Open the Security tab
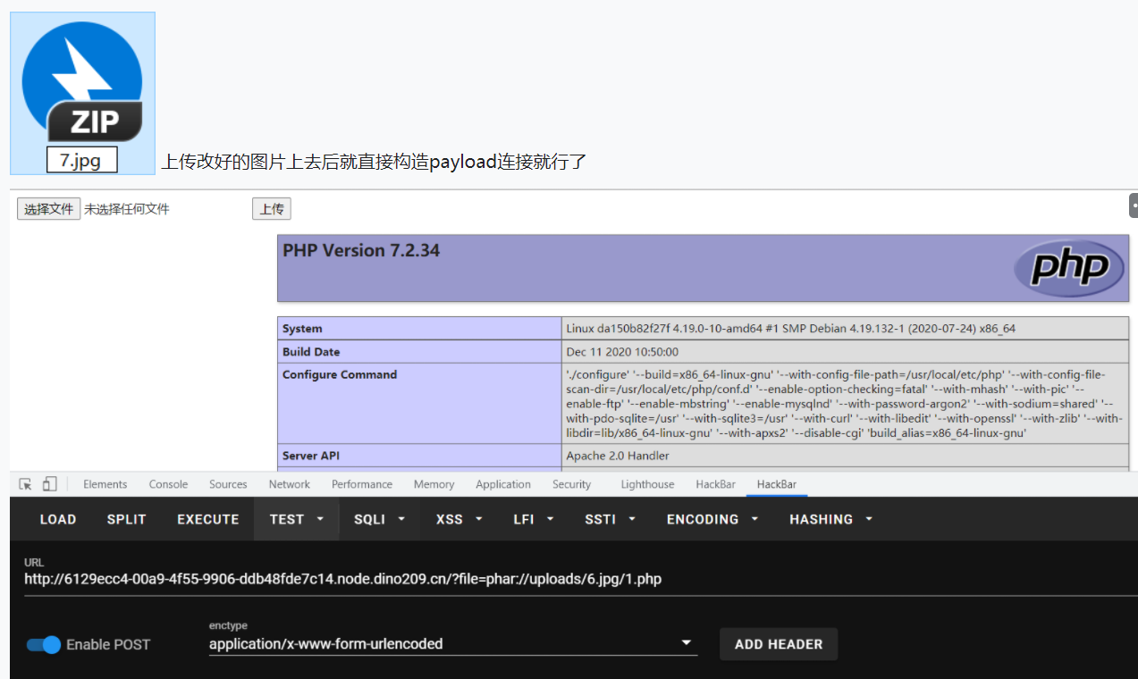 click(571, 484)
